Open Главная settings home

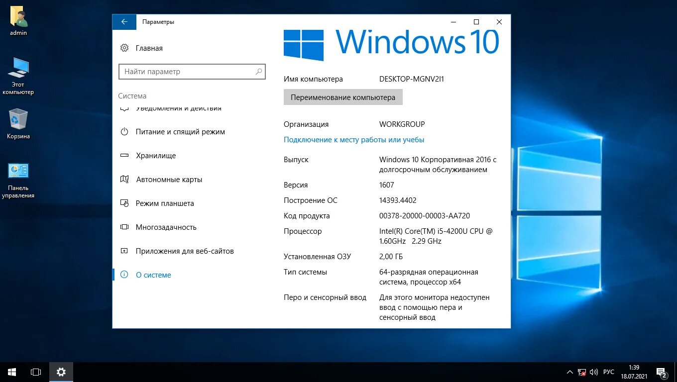(149, 48)
